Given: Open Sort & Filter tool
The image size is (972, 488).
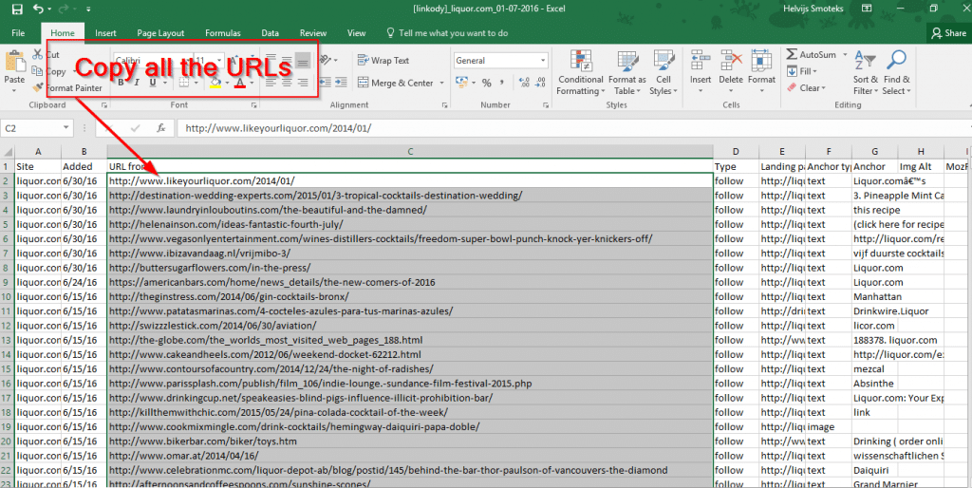Looking at the screenshot, I should point(866,73).
